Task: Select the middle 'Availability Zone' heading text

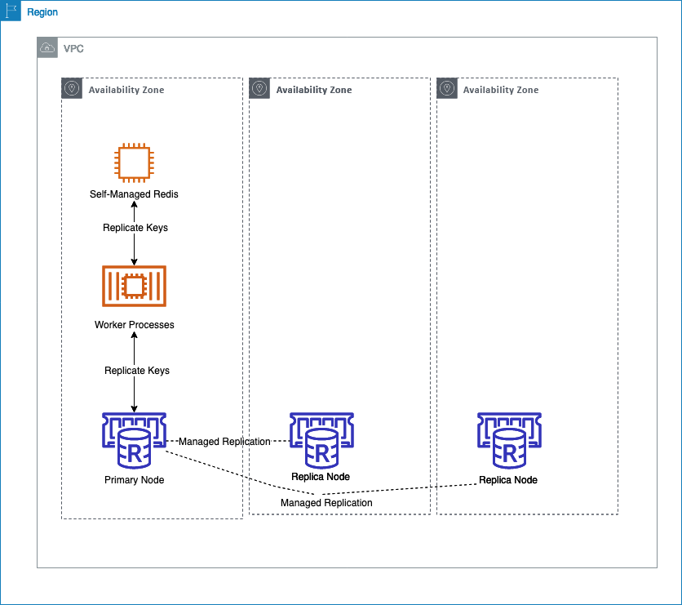Action: click(x=314, y=90)
